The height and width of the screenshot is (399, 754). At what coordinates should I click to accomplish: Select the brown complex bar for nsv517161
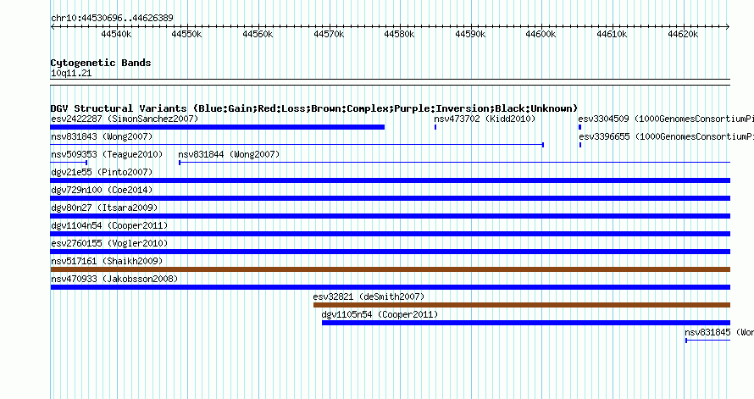click(391, 269)
